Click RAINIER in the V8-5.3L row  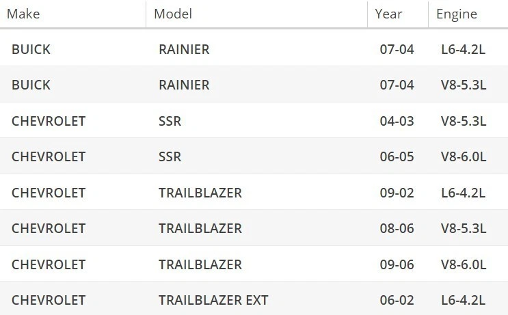(x=183, y=85)
